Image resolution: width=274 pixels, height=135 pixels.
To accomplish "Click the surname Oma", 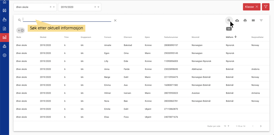I will tap(126, 53).
